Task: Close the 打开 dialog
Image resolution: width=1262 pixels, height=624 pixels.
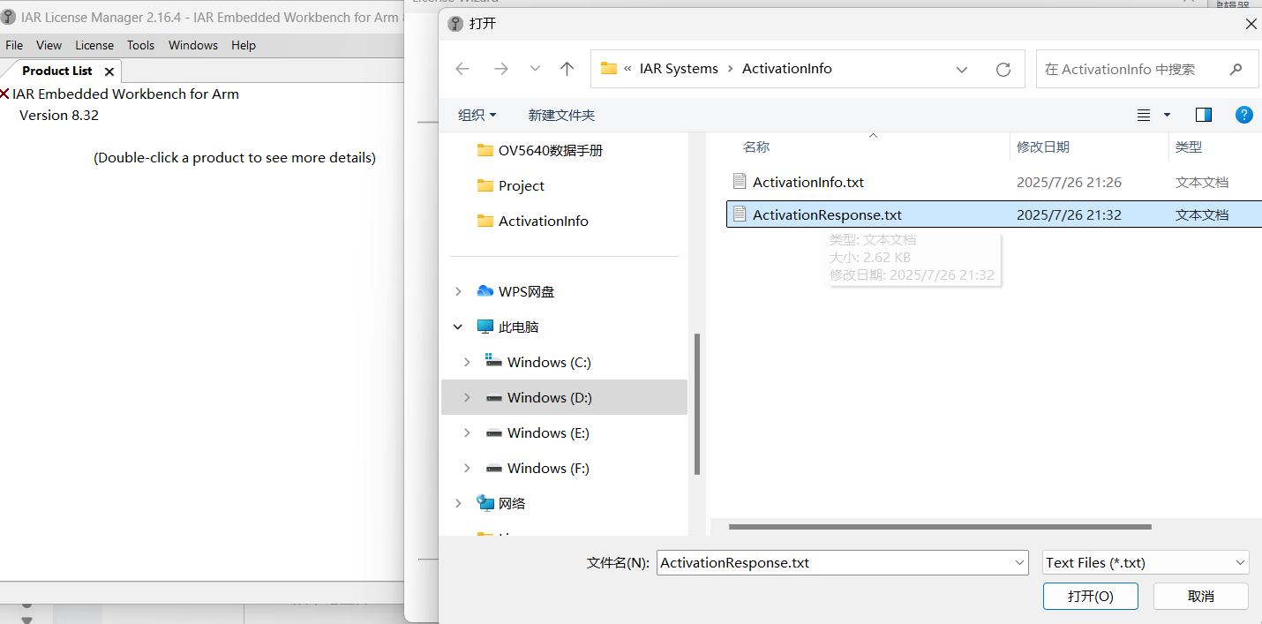Action: point(1251,24)
